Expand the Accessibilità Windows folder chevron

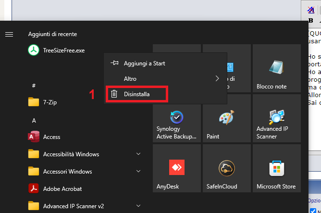point(138,154)
